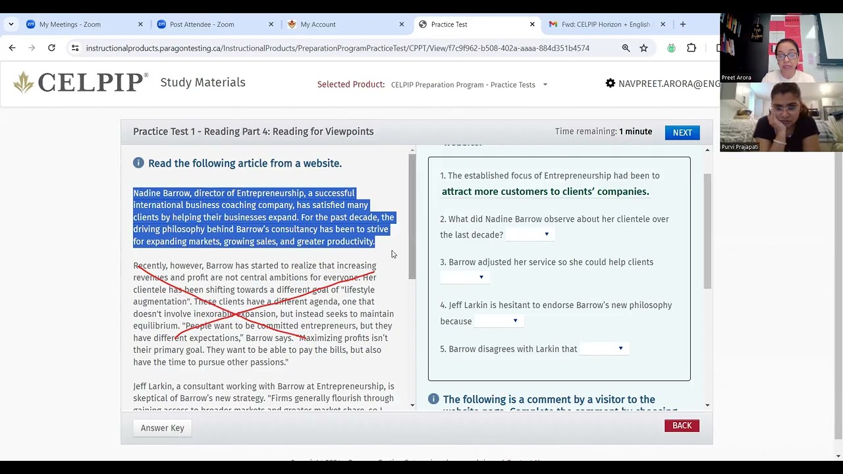Click the red BACK button
This screenshot has height=474, width=843.
click(682, 426)
